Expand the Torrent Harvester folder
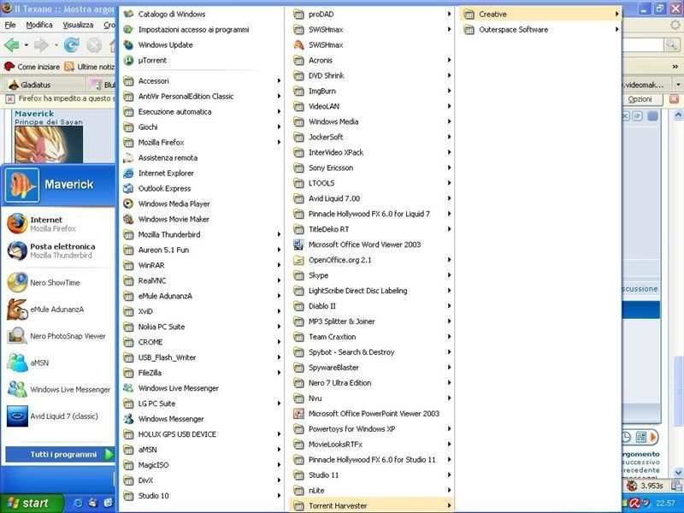This screenshot has height=513, width=684. click(372, 505)
